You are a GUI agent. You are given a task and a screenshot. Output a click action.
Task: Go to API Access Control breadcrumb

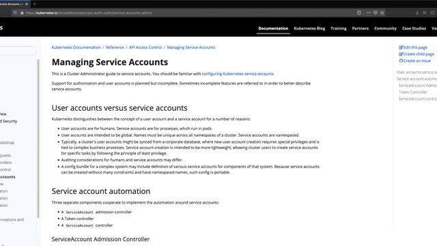pyautogui.click(x=145, y=47)
